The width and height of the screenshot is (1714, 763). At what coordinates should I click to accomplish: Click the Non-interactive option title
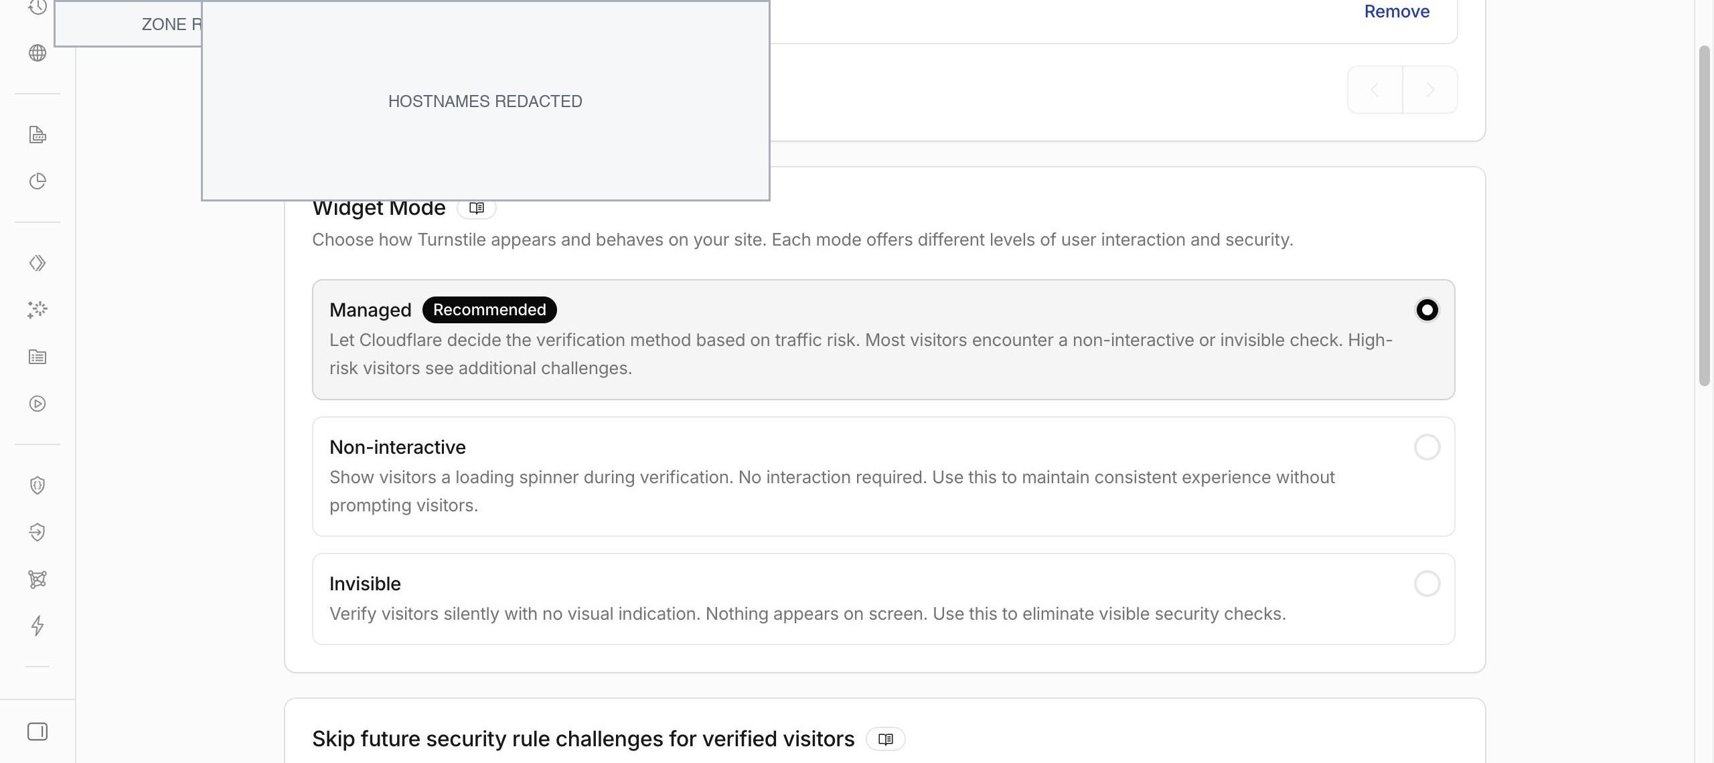pos(398,447)
